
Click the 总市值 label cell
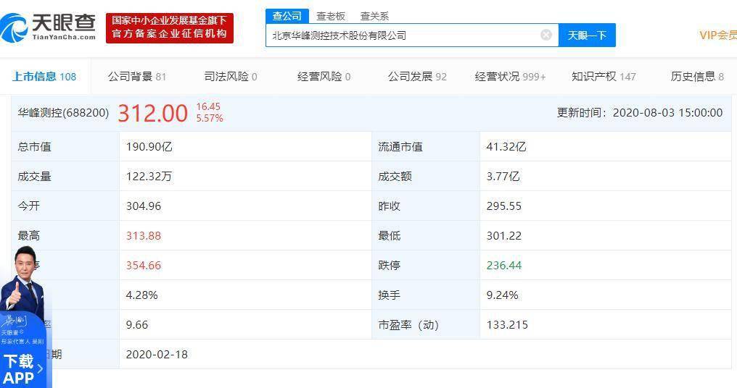[x=65, y=147]
